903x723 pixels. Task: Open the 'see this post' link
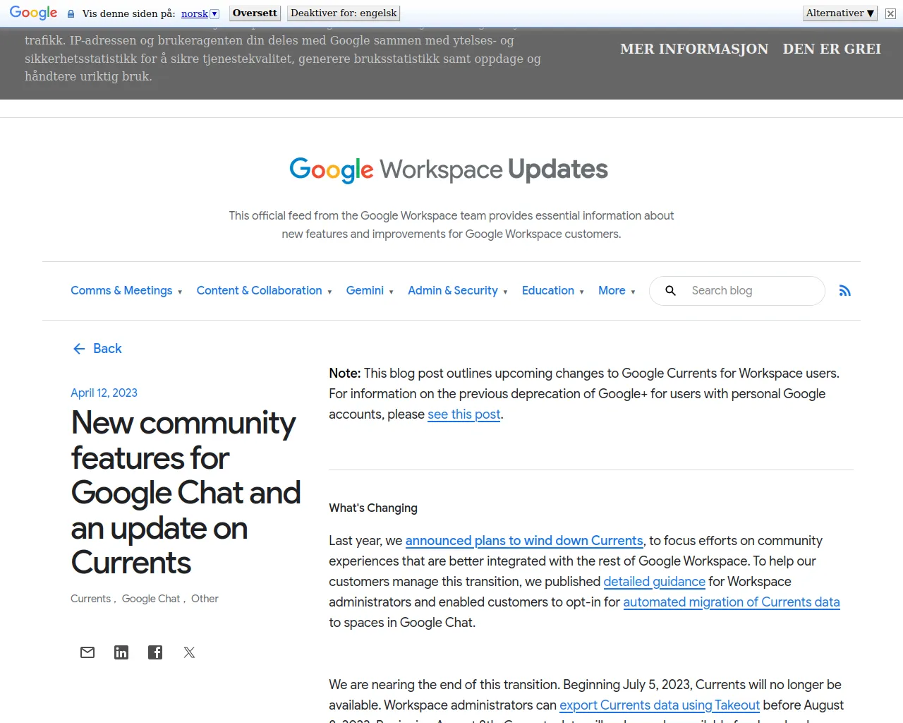coord(464,414)
